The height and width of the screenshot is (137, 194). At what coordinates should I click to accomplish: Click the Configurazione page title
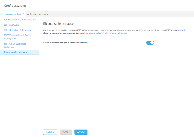click(x=15, y=6)
